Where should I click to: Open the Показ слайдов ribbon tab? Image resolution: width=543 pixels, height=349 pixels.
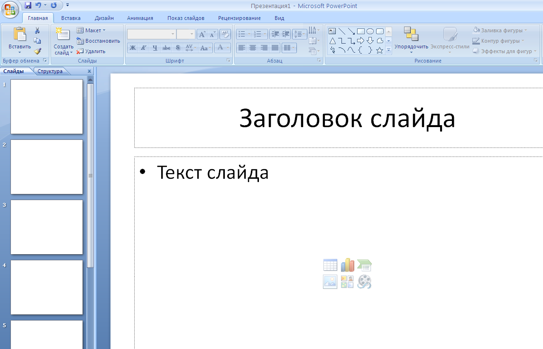coord(185,18)
